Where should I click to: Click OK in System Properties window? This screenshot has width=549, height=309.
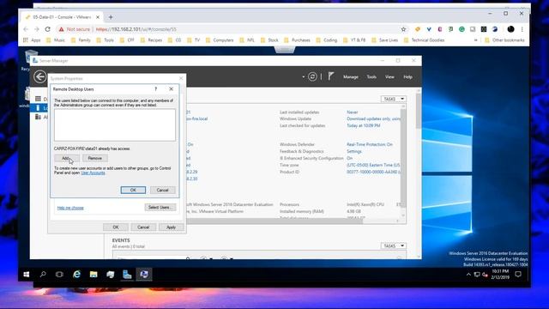[x=116, y=227]
